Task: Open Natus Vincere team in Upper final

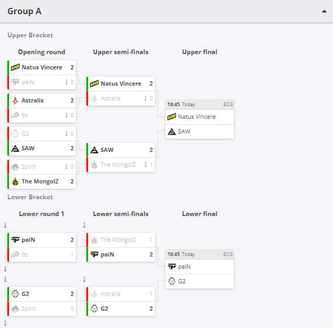Action: pos(197,117)
